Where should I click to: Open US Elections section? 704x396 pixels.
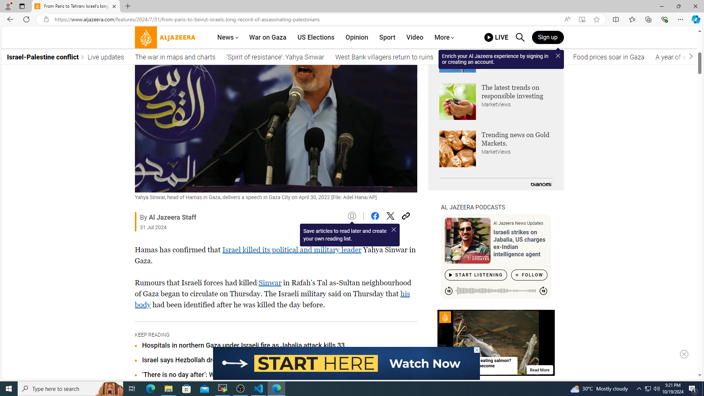click(316, 37)
